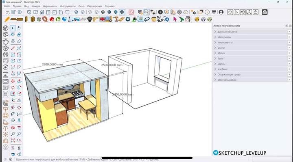Switch to Iso view
The image size is (293, 162).
(29, 12)
